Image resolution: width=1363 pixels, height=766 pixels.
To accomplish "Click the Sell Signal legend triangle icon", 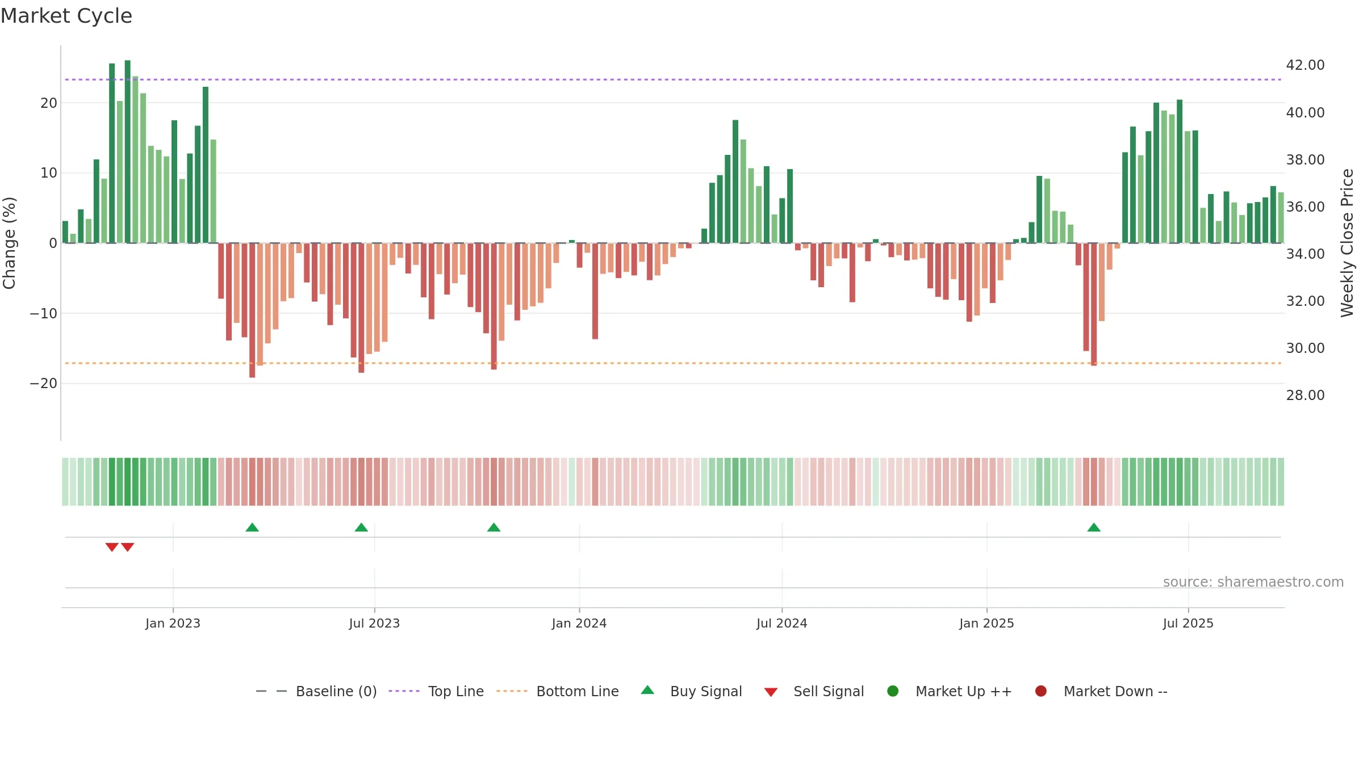I will coord(771,692).
